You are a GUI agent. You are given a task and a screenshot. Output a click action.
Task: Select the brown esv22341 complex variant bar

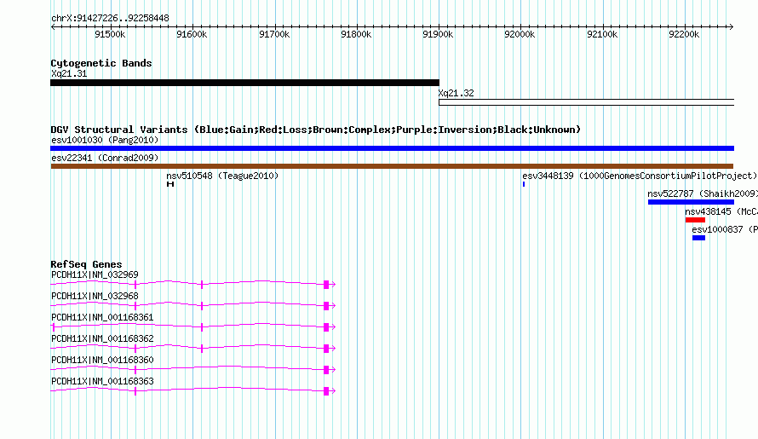(392, 166)
